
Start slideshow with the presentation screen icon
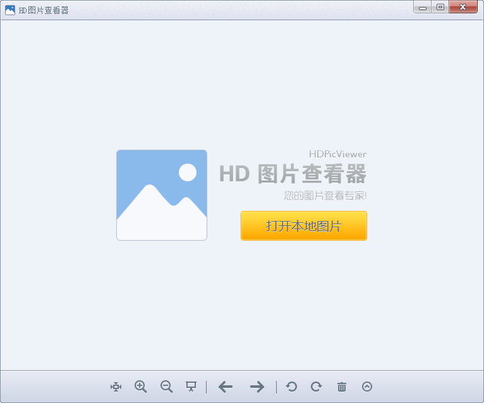point(191,387)
